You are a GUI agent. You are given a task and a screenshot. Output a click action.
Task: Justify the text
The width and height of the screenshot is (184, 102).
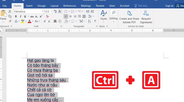[80, 16]
